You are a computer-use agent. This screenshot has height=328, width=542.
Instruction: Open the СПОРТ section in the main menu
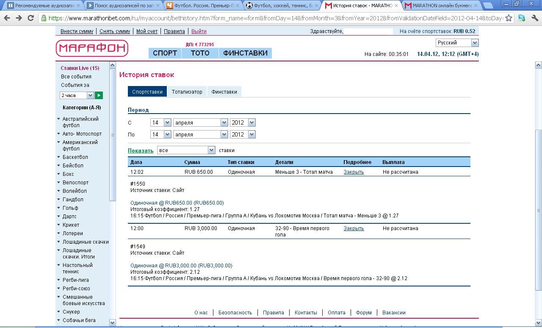tap(165, 53)
